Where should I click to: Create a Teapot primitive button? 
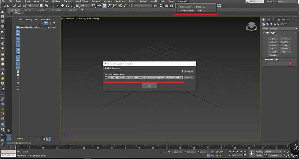273,52
